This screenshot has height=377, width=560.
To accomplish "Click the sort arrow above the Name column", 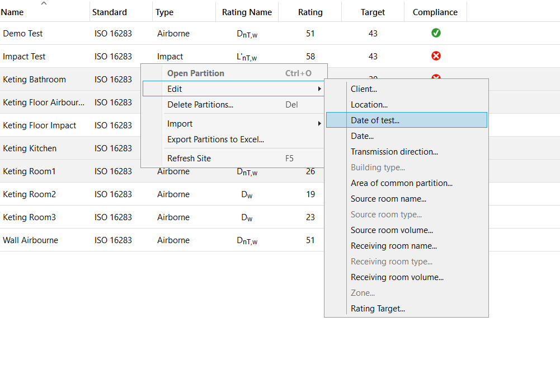I will (44, 4).
